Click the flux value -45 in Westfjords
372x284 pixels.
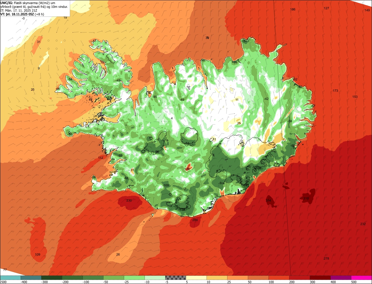118,80
